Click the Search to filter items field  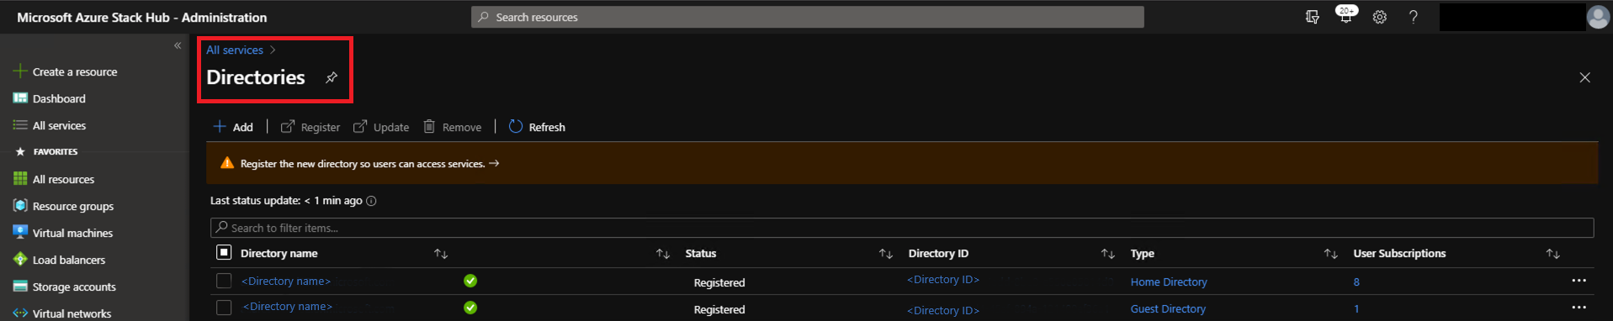coord(902,228)
